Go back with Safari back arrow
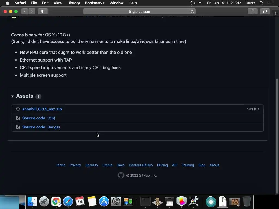The image size is (279, 209). coord(25,11)
